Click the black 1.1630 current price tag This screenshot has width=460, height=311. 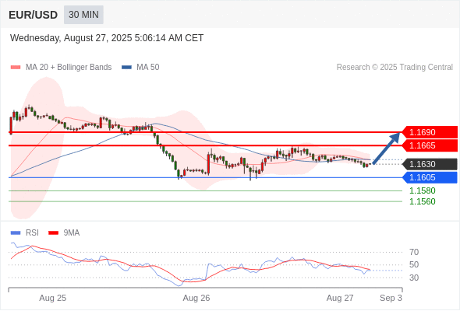click(430, 164)
